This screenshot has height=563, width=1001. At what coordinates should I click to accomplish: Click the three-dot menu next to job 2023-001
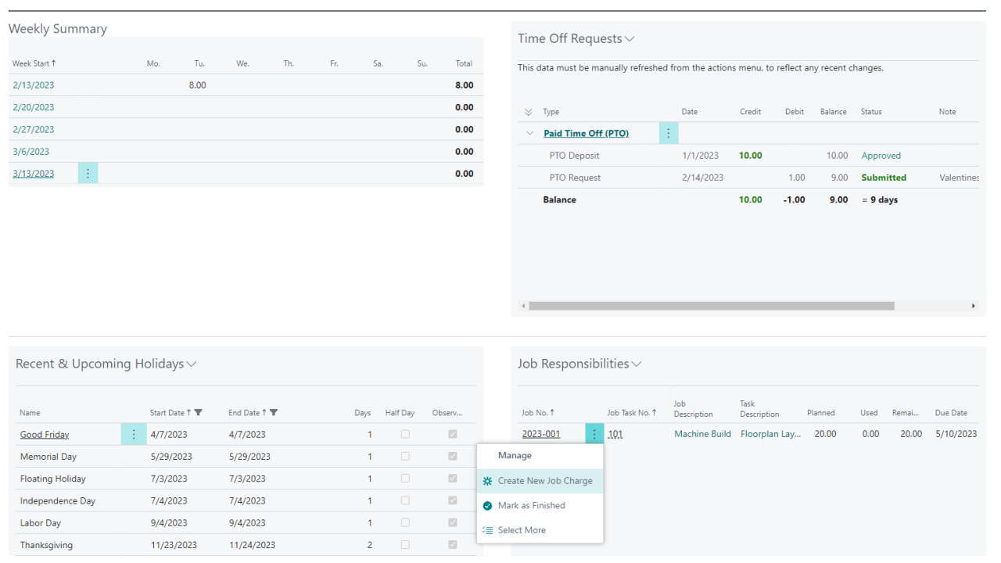pos(594,434)
